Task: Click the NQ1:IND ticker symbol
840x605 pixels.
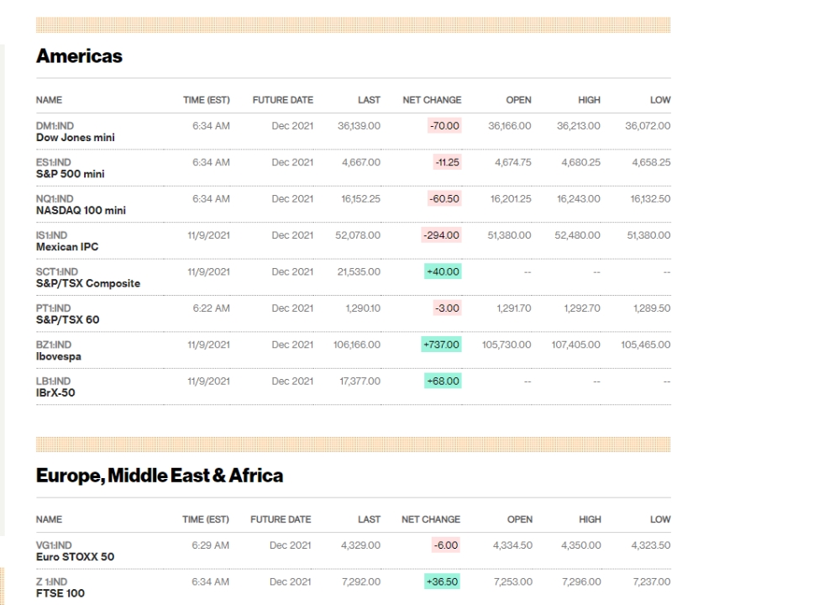Action: coord(55,199)
